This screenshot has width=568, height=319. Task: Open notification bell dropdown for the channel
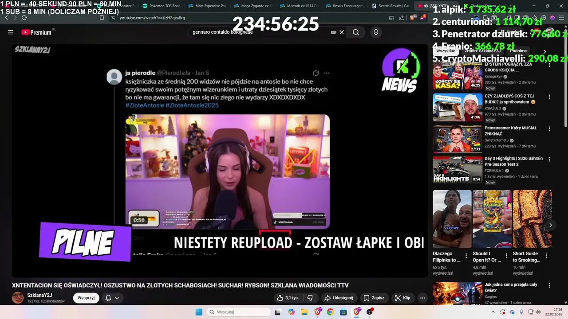[x=112, y=298]
